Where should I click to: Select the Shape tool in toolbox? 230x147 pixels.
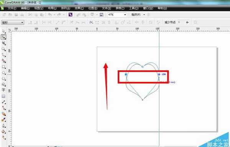tap(3, 37)
